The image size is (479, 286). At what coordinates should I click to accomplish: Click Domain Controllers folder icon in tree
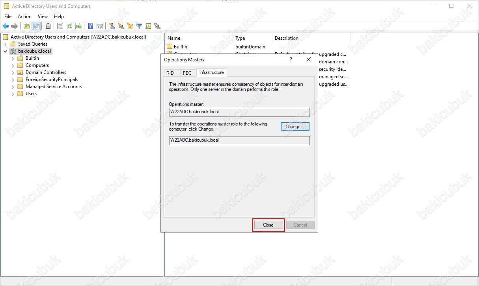pyautogui.click(x=20, y=72)
